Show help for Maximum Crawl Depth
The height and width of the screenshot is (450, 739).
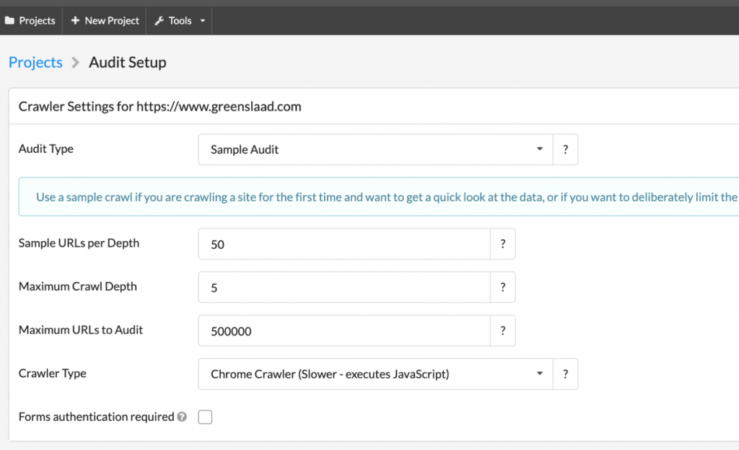tap(502, 287)
